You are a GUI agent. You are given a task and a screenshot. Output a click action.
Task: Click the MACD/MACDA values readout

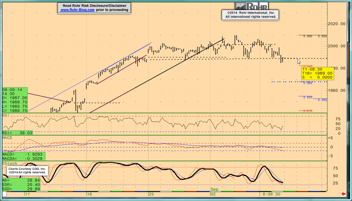[23, 156]
